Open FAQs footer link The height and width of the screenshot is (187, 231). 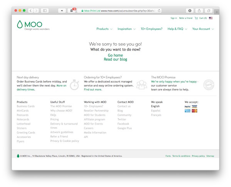[53, 115]
